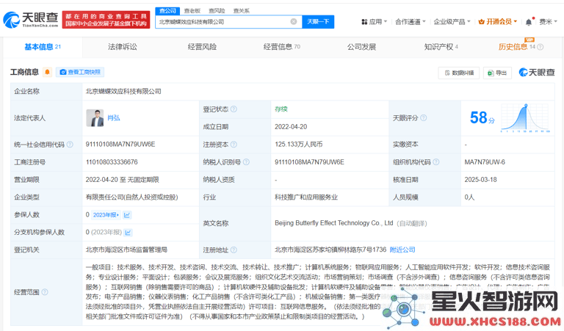Open trend chart icon in 分支机构参保人数 row

(x=128, y=233)
